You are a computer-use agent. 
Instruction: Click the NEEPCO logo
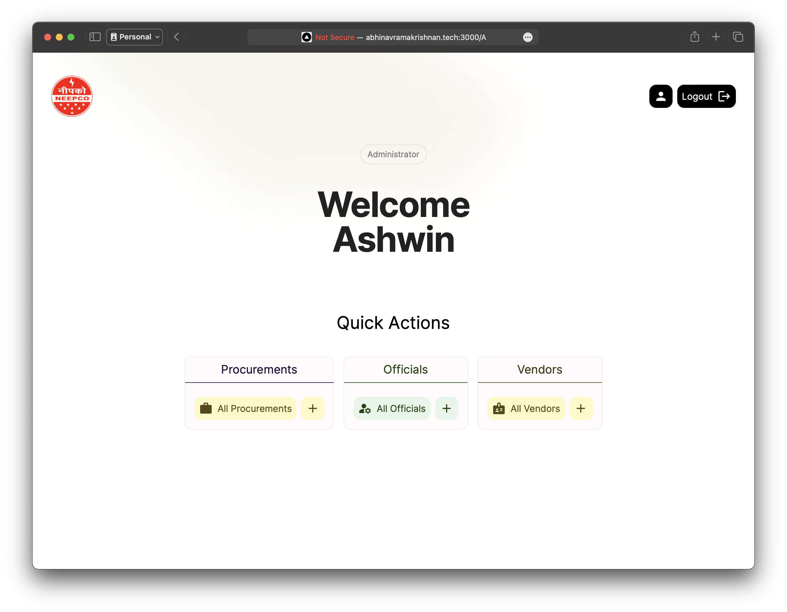72,96
